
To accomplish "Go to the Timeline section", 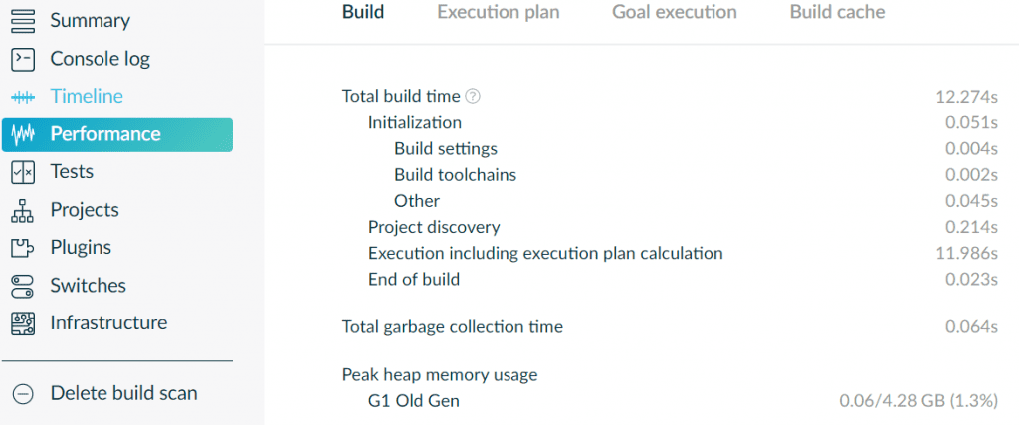I will 87,97.
